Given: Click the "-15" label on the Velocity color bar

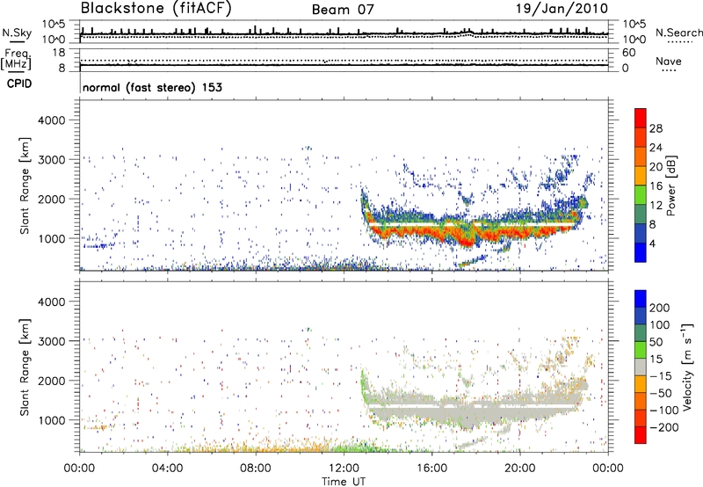Looking at the screenshot, I should 661,375.
